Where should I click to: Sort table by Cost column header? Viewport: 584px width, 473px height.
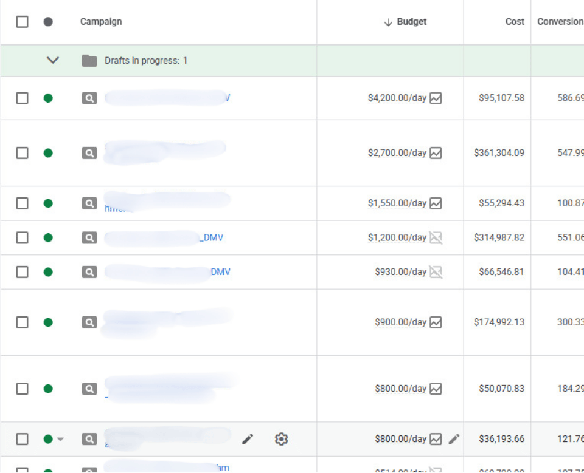514,22
